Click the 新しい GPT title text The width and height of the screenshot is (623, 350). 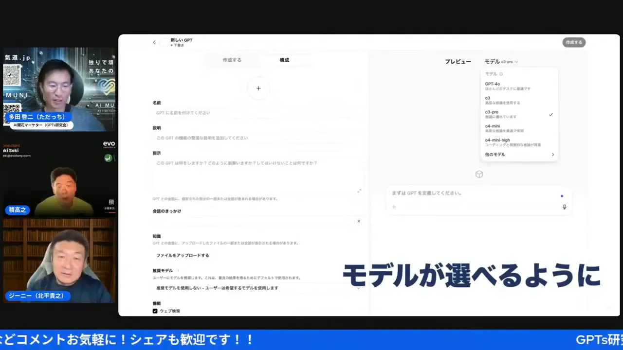182,40
